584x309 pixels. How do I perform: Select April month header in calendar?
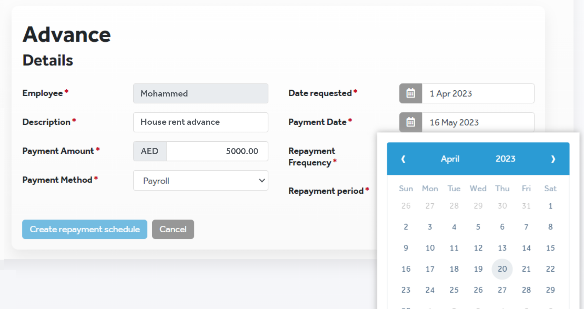tap(450, 159)
